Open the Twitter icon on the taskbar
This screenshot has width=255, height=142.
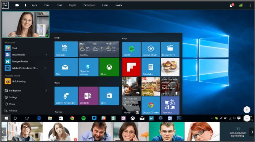94,118
